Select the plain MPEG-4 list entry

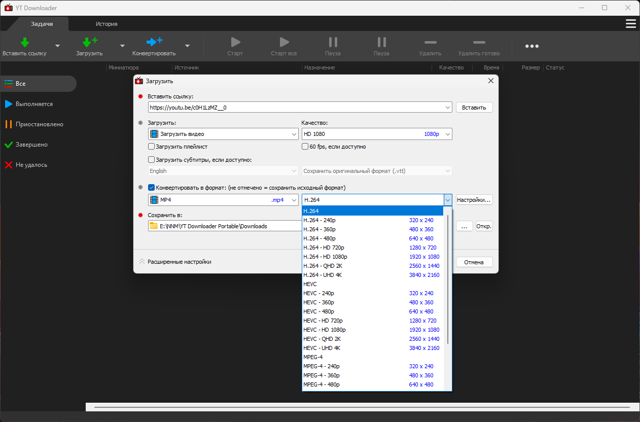(x=373, y=357)
